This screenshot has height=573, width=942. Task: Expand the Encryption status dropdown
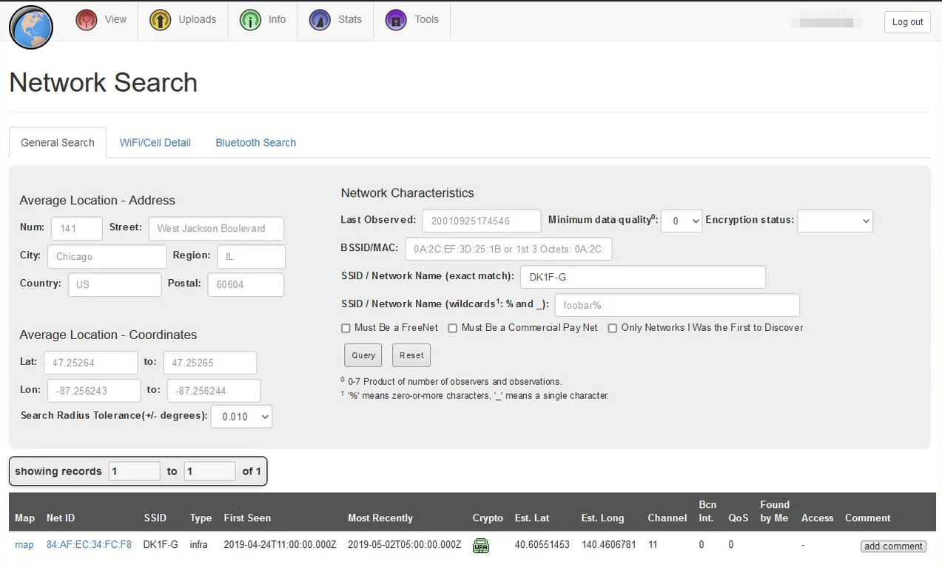click(x=834, y=221)
